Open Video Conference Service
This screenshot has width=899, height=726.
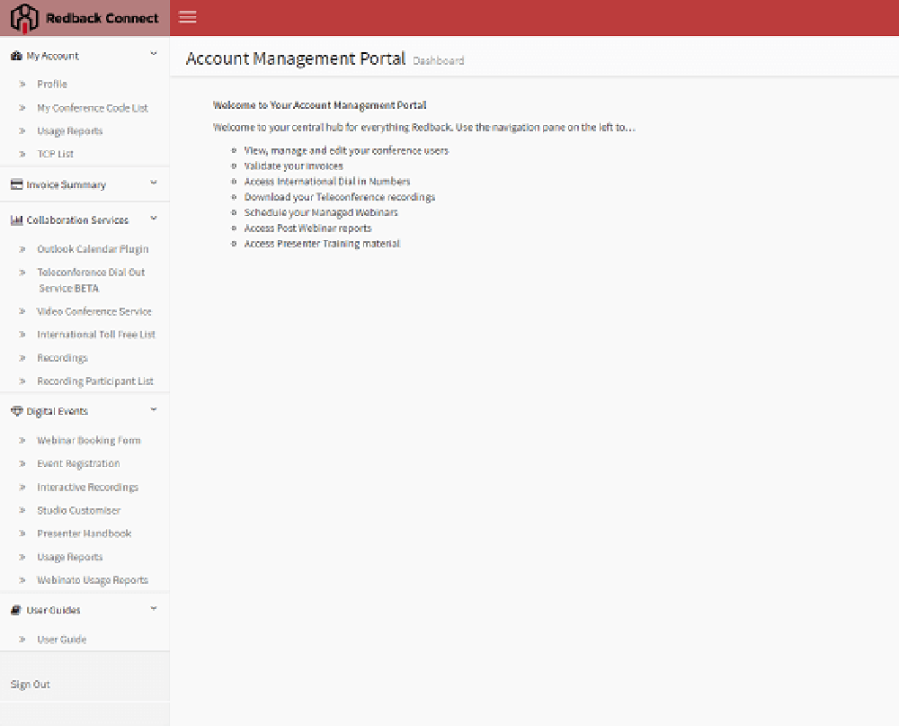click(94, 311)
